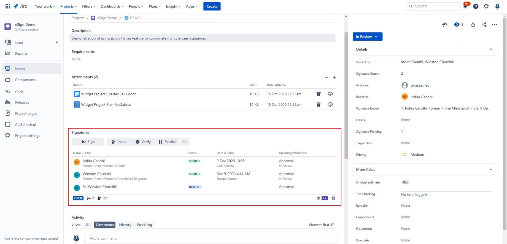
Task: Open the Projects menu
Action: 69,6
